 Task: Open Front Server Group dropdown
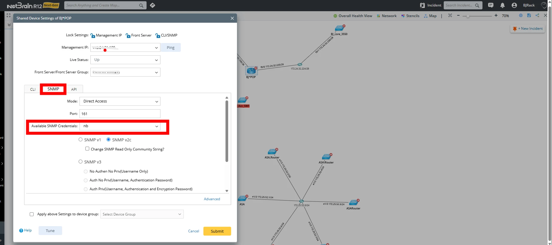pyautogui.click(x=125, y=72)
